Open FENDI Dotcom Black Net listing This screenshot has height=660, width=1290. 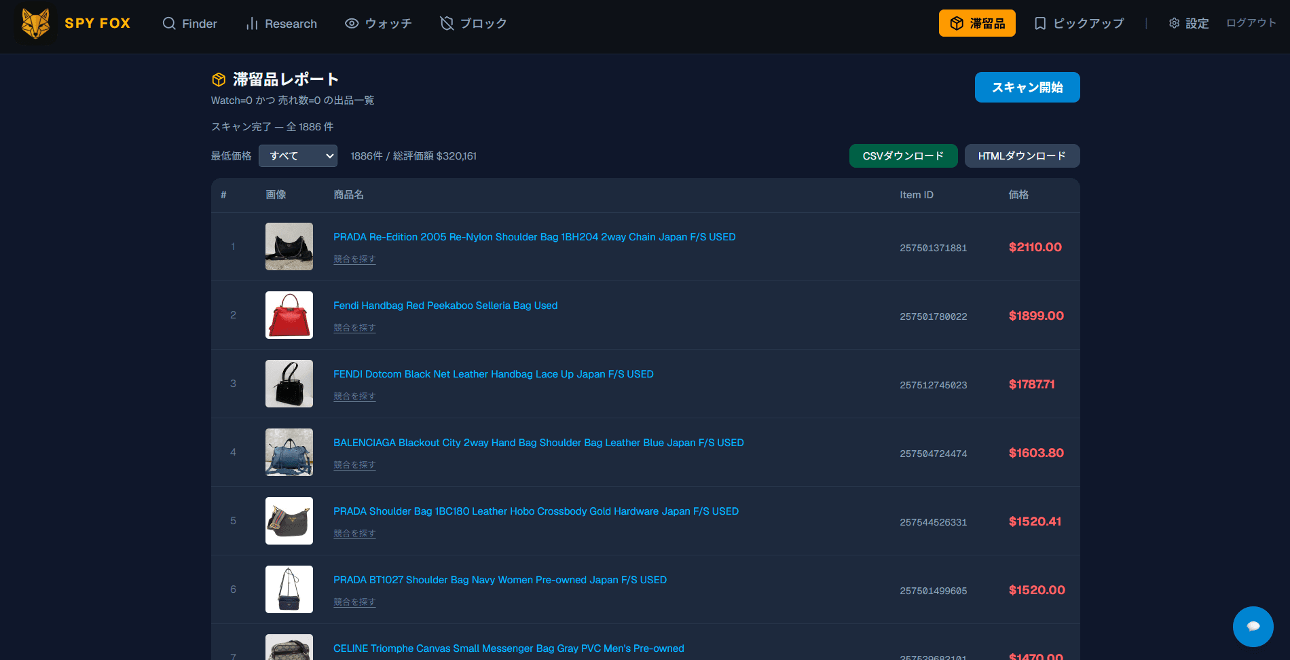[494, 374]
